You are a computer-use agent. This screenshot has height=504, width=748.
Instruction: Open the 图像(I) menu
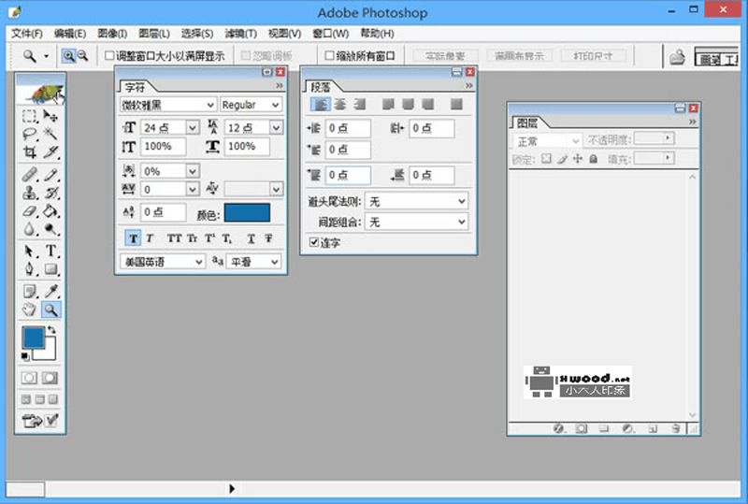(x=112, y=34)
